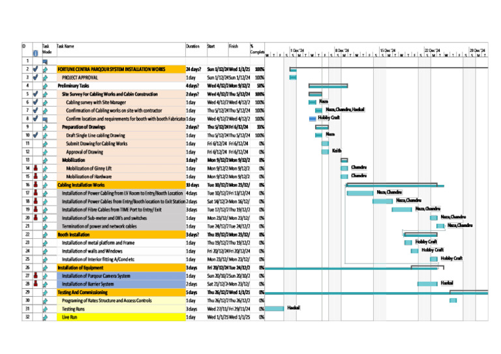Click the '1 Dec '24' timescale header
Screen dimensions: 501x354
(x=297, y=50)
